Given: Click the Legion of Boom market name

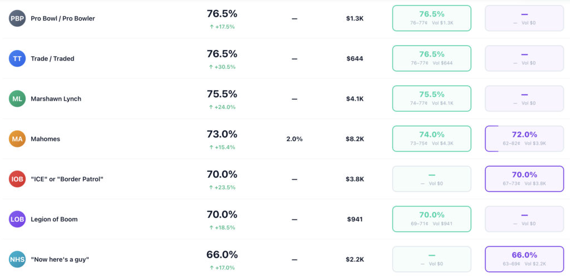Looking at the screenshot, I should (54, 219).
